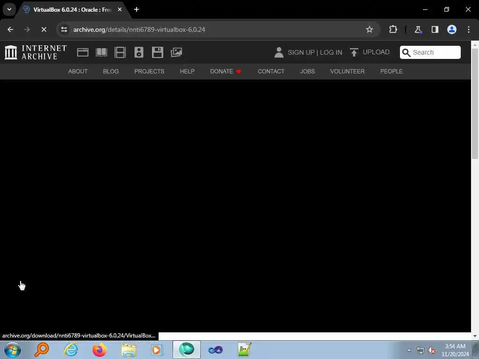Click the UPLOAD link text
The image size is (479, 359).
pyautogui.click(x=376, y=52)
